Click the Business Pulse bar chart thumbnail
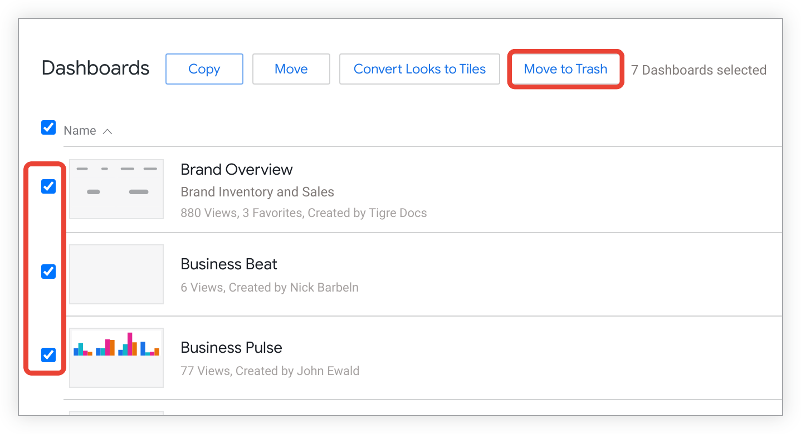The height and width of the screenshot is (434, 801). 116,357
